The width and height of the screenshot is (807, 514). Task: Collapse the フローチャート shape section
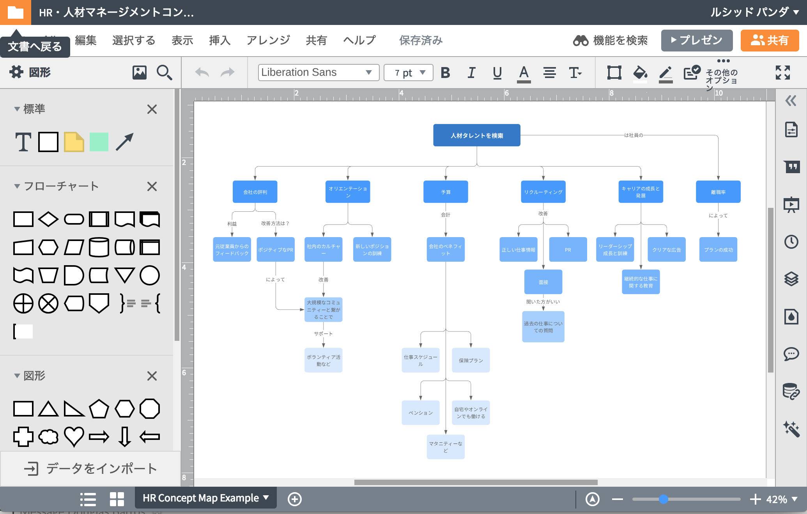coord(17,186)
